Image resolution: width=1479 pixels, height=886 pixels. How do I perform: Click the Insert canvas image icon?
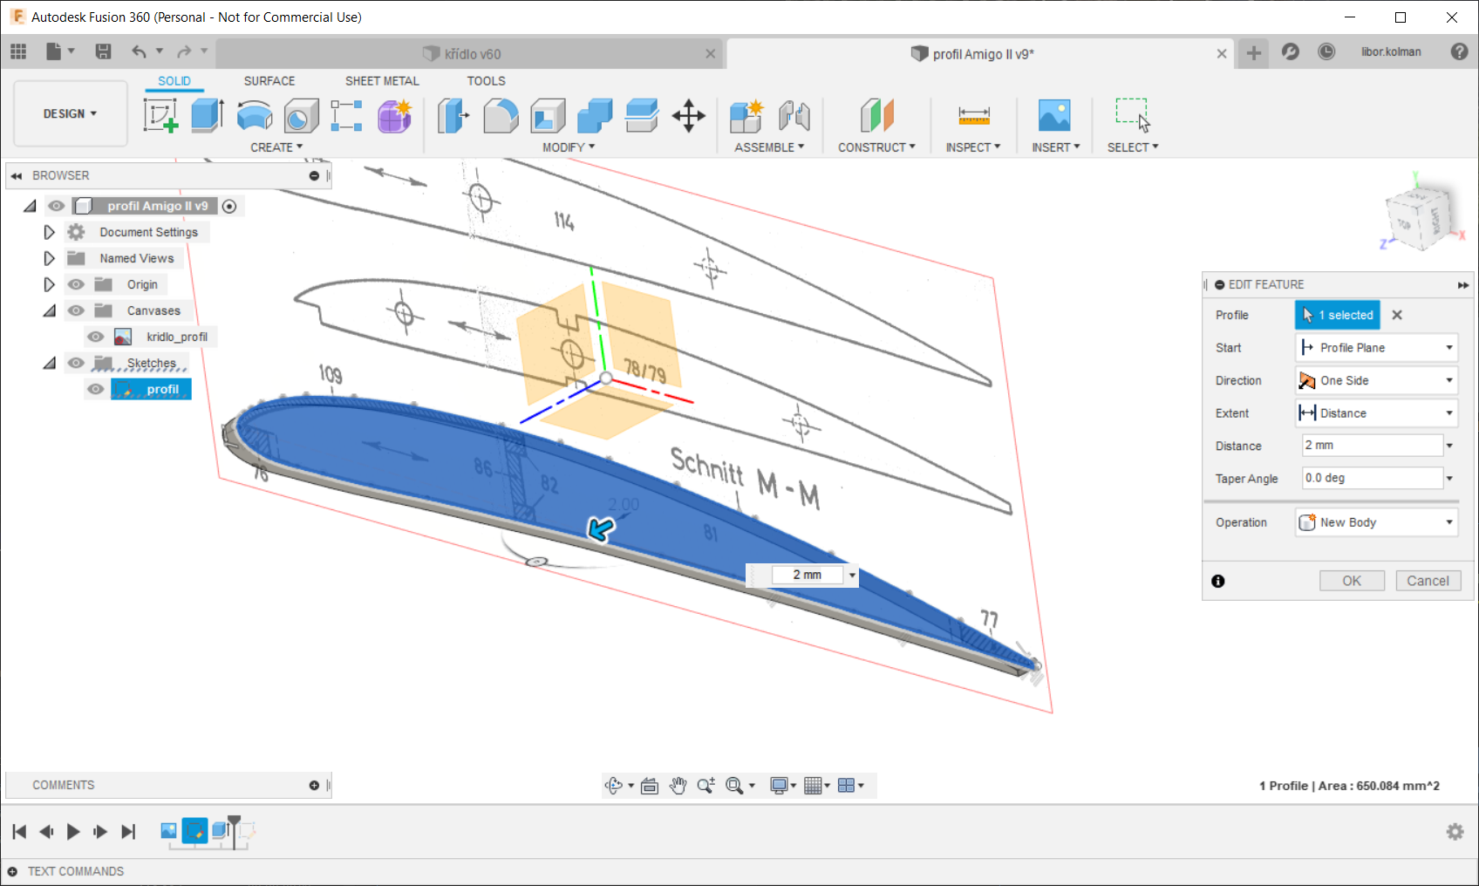1054,115
